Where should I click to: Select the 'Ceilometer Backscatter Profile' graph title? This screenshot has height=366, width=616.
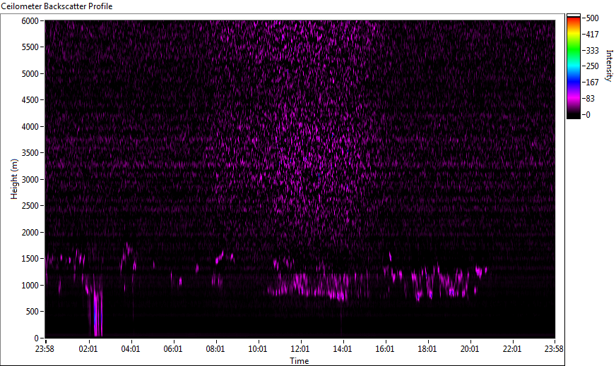click(x=57, y=6)
